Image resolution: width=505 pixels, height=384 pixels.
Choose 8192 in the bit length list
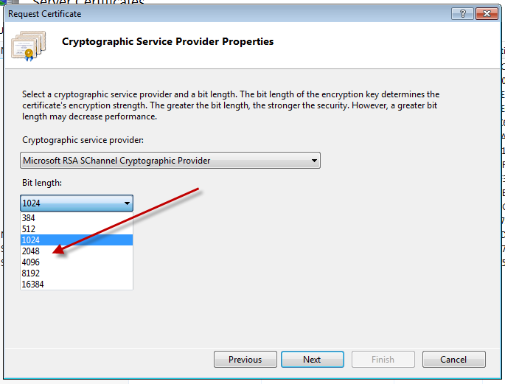pyautogui.click(x=31, y=273)
